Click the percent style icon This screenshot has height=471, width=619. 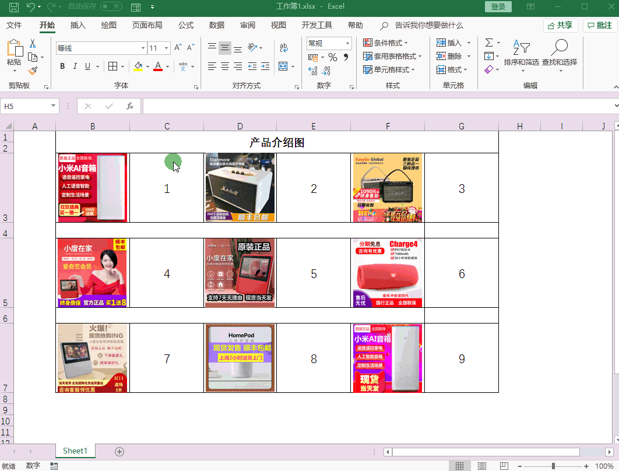coord(333,57)
